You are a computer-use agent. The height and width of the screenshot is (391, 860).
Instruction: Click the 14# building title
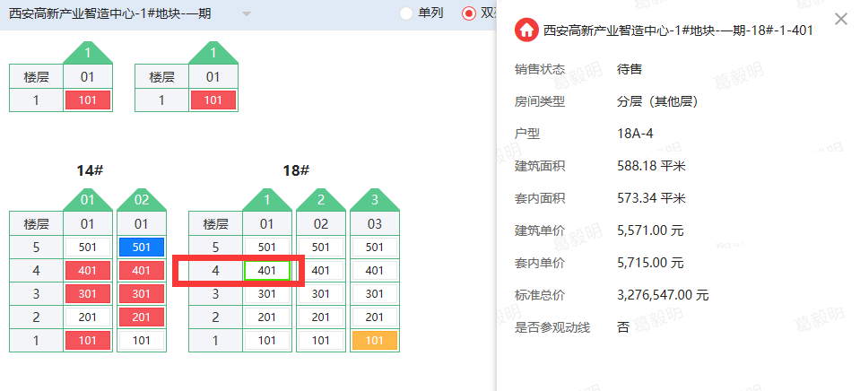pyautogui.click(x=90, y=170)
